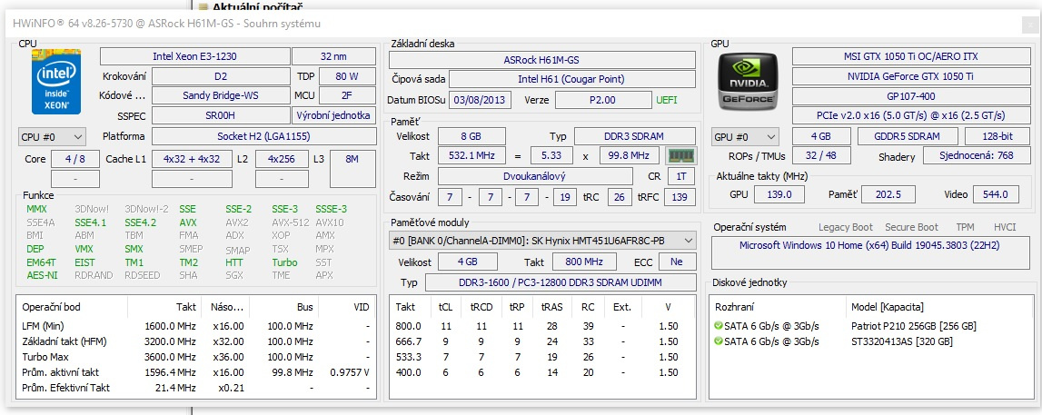Click the NVIDIA GeForce GTX 1050 Ti field
This screenshot has height=415, width=1042.
[x=909, y=76]
